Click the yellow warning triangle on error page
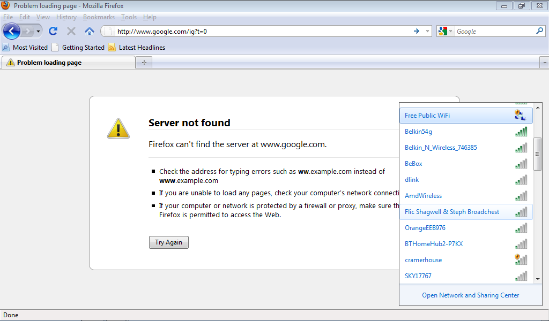 point(118,128)
